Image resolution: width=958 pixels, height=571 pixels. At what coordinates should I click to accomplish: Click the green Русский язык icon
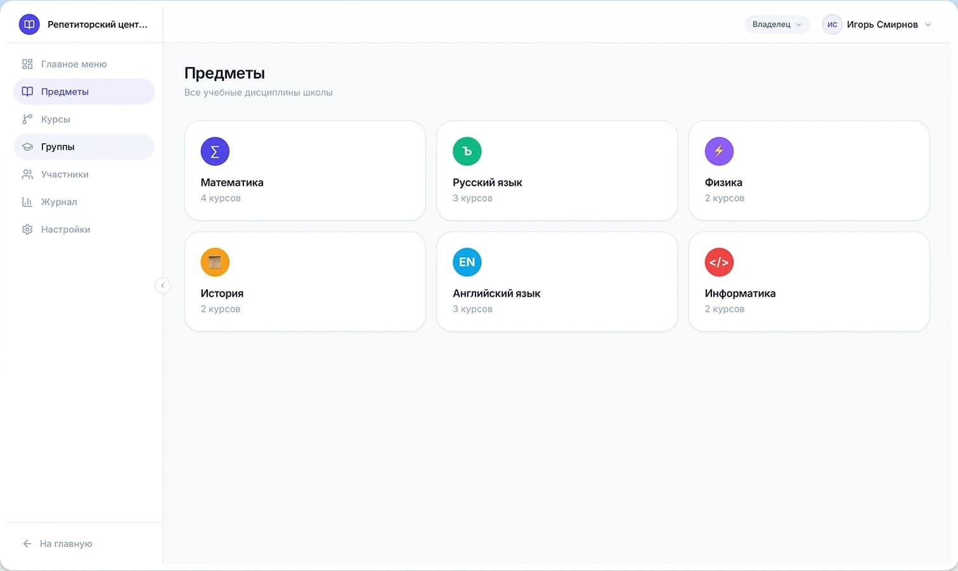tap(467, 151)
